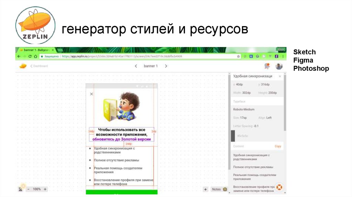Click the Zeplin URL in the address bar

point(122,57)
